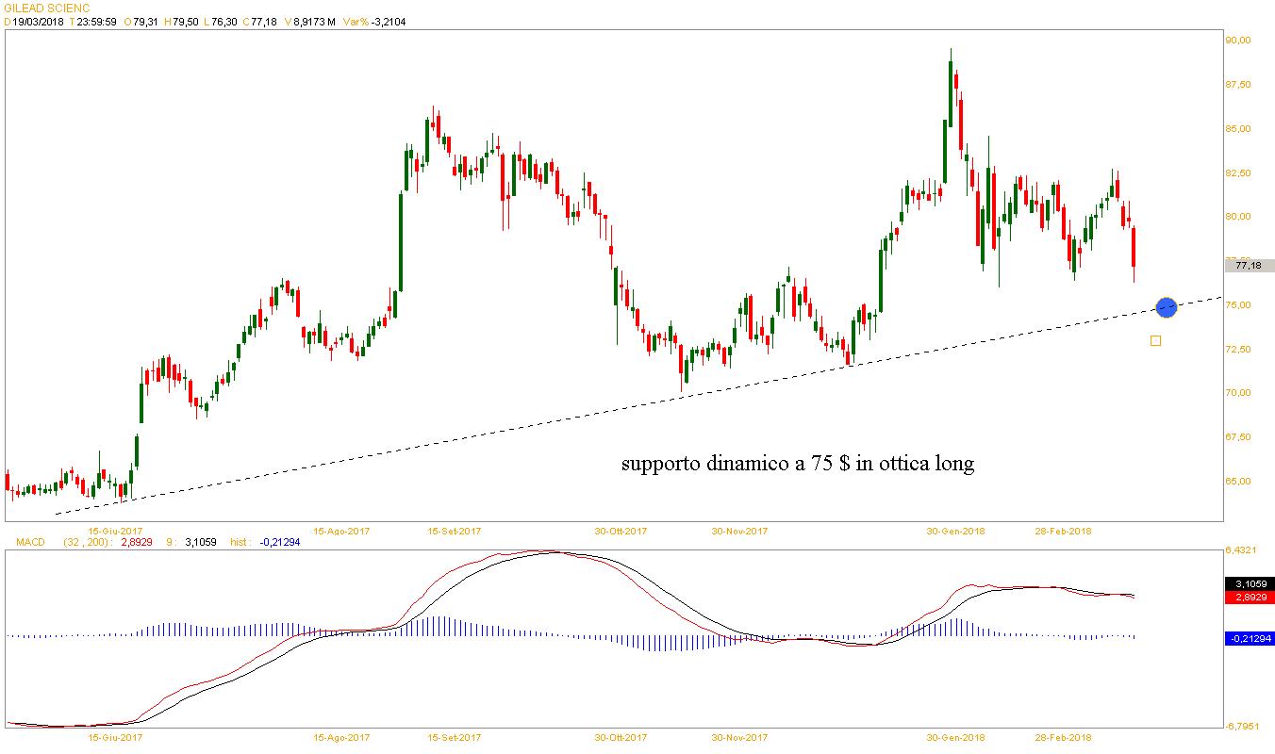The image size is (1275, 754).
Task: Click 15-Set-2017 on price chart time axis
Action: point(455,531)
